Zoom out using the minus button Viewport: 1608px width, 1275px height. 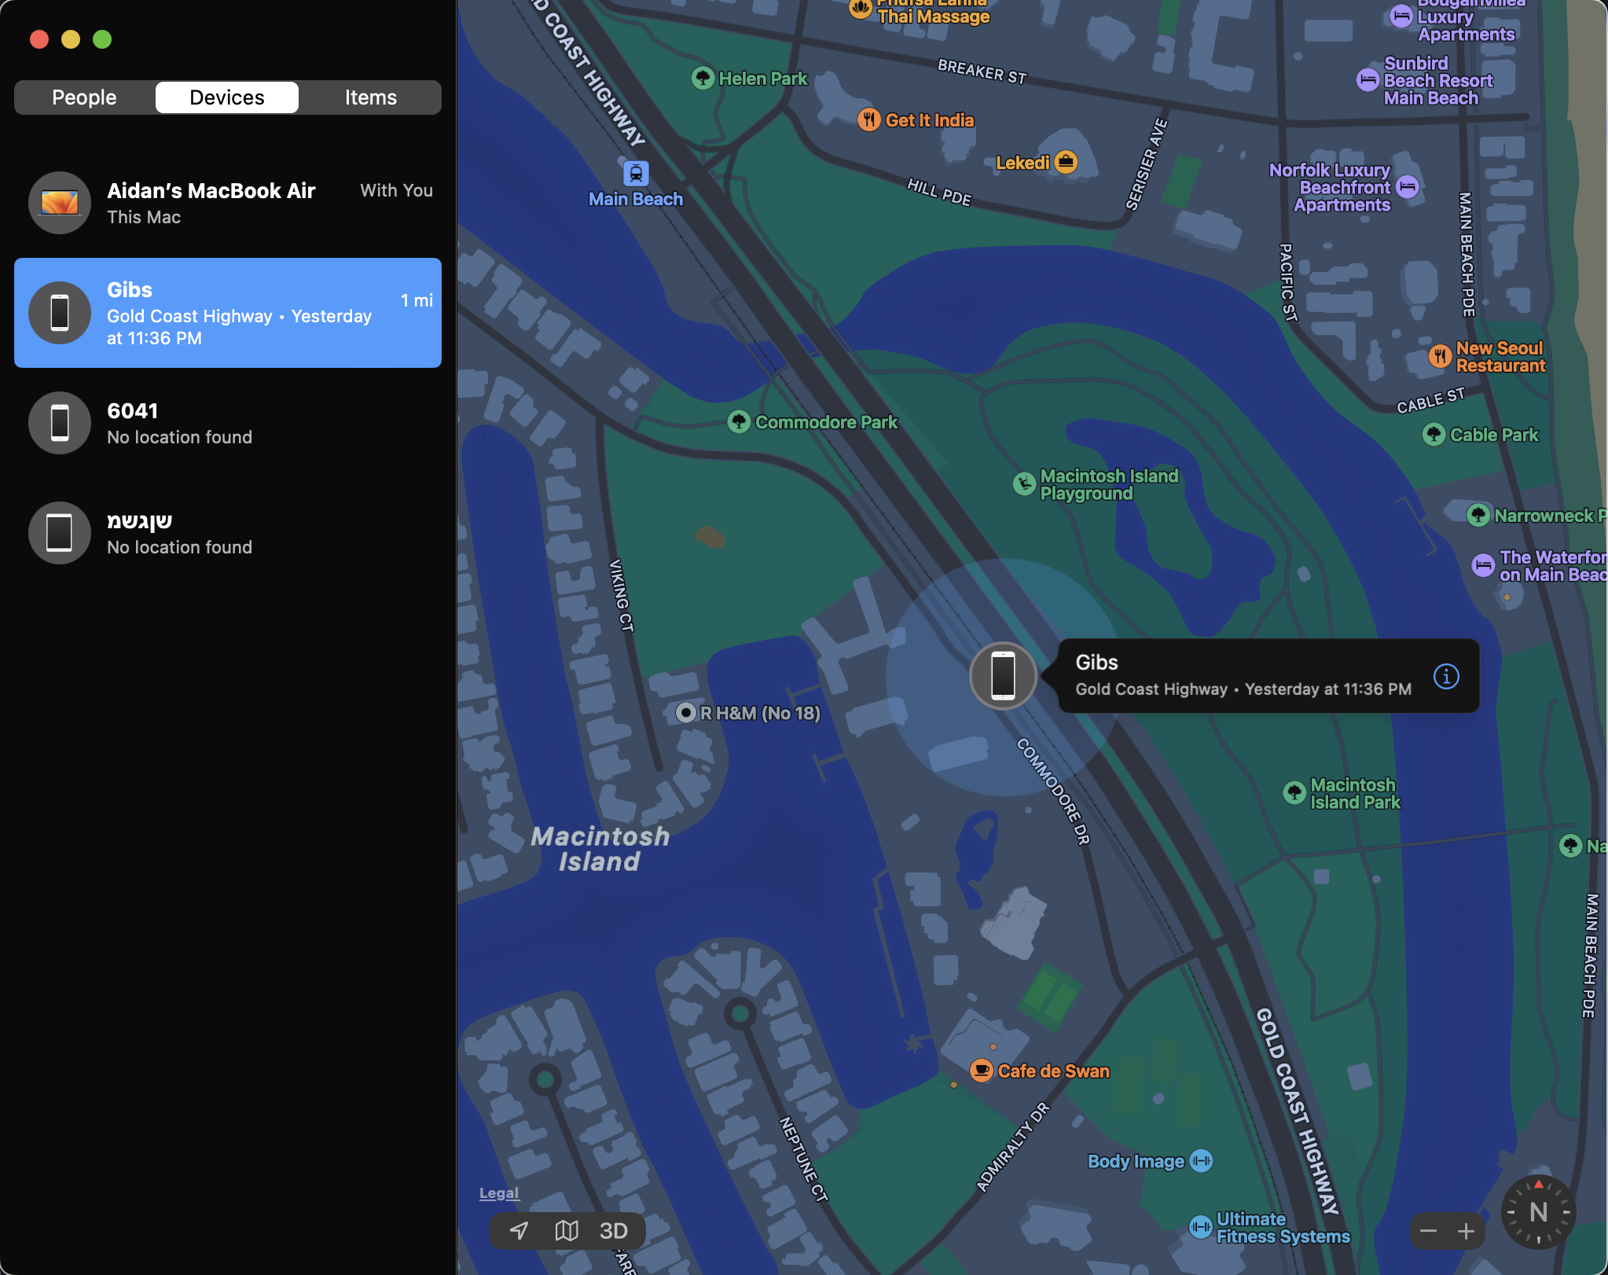pyautogui.click(x=1426, y=1231)
